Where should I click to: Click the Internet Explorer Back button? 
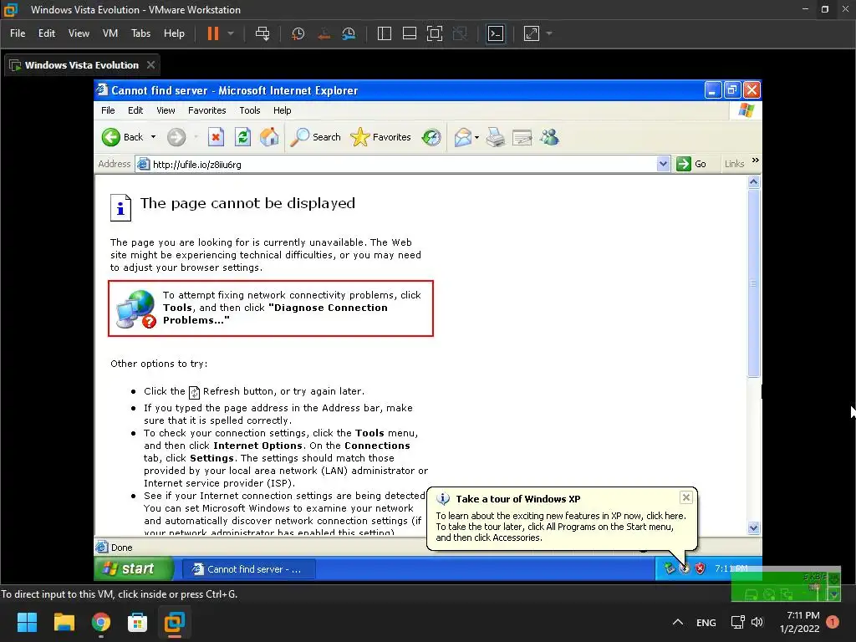tap(123, 137)
